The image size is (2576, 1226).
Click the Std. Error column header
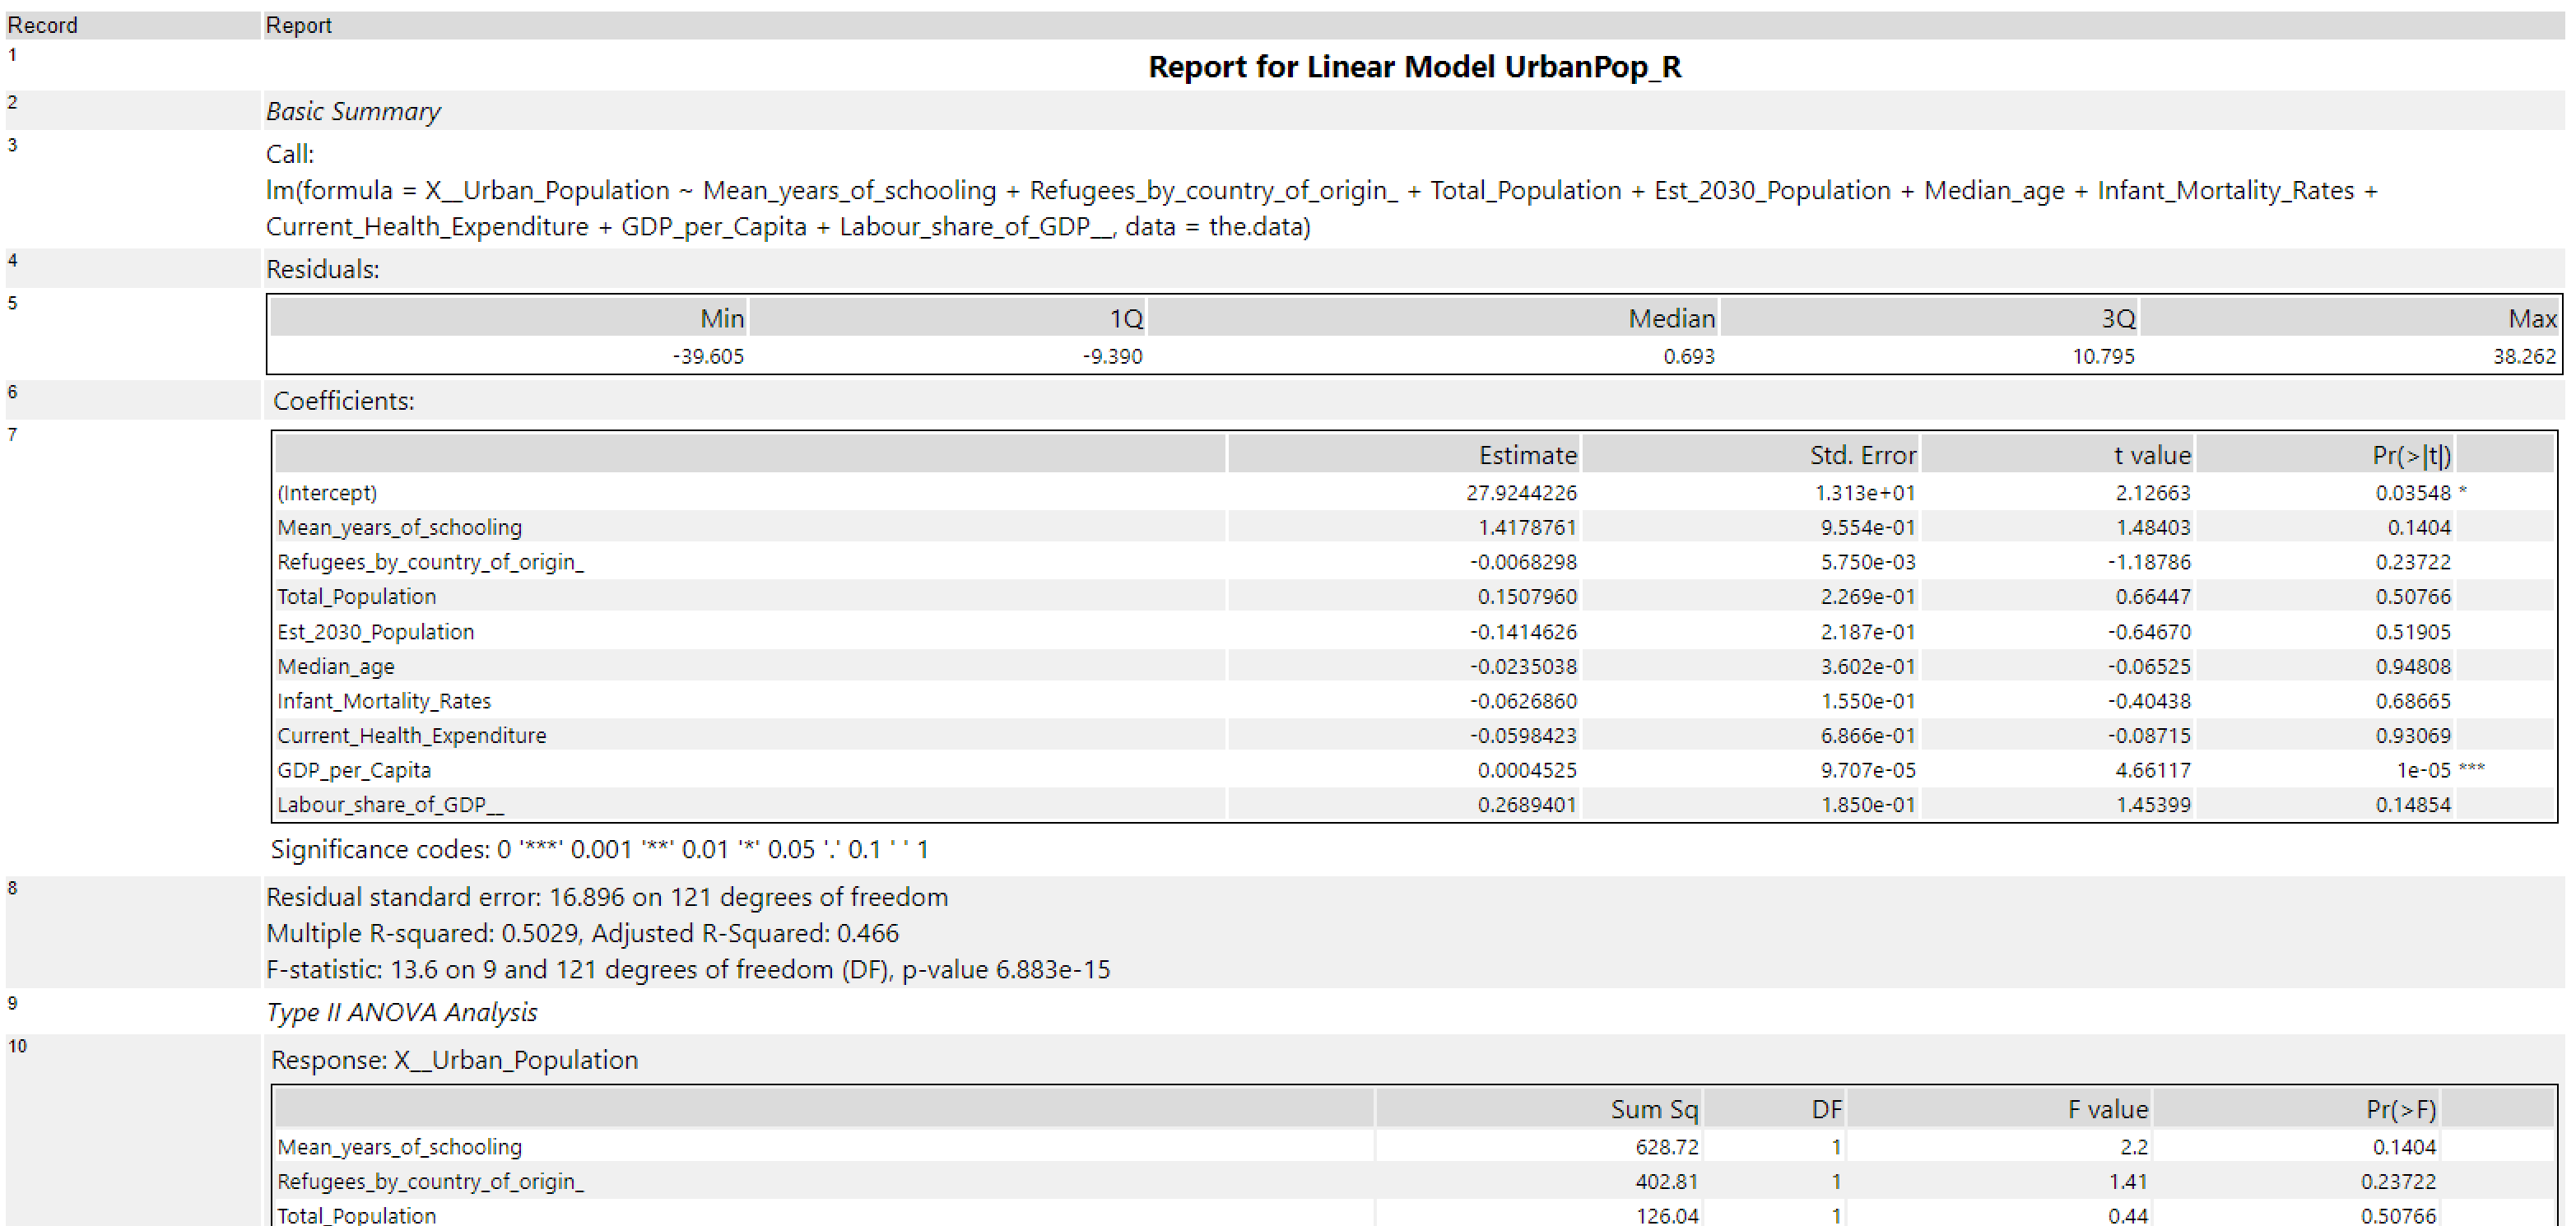tap(1862, 456)
